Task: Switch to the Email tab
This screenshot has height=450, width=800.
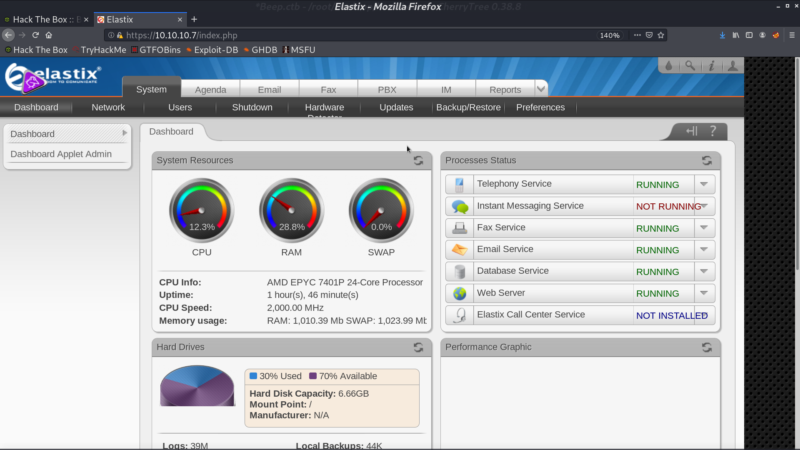Action: pyautogui.click(x=269, y=90)
